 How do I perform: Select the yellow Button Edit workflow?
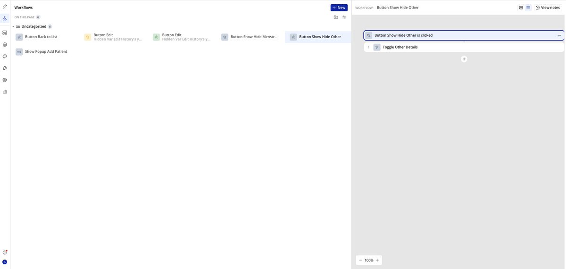(x=114, y=37)
